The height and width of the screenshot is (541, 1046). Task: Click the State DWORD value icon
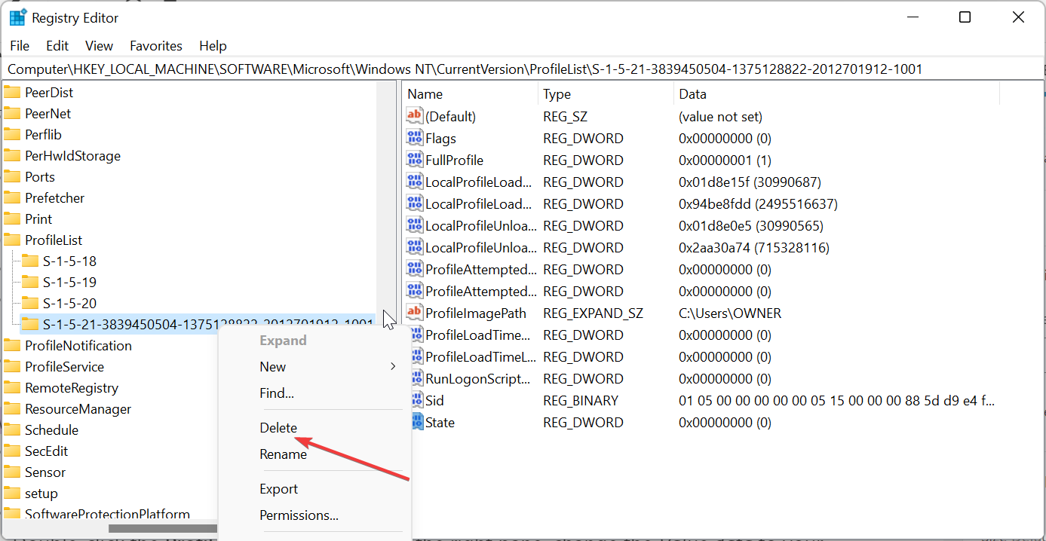417,422
